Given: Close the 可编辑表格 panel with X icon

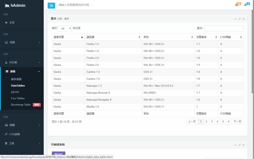Looking at the screenshot, I should tap(244, 145).
